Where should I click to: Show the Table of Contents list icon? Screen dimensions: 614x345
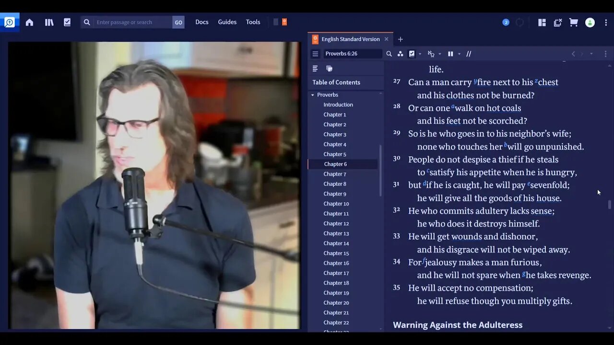(x=315, y=69)
